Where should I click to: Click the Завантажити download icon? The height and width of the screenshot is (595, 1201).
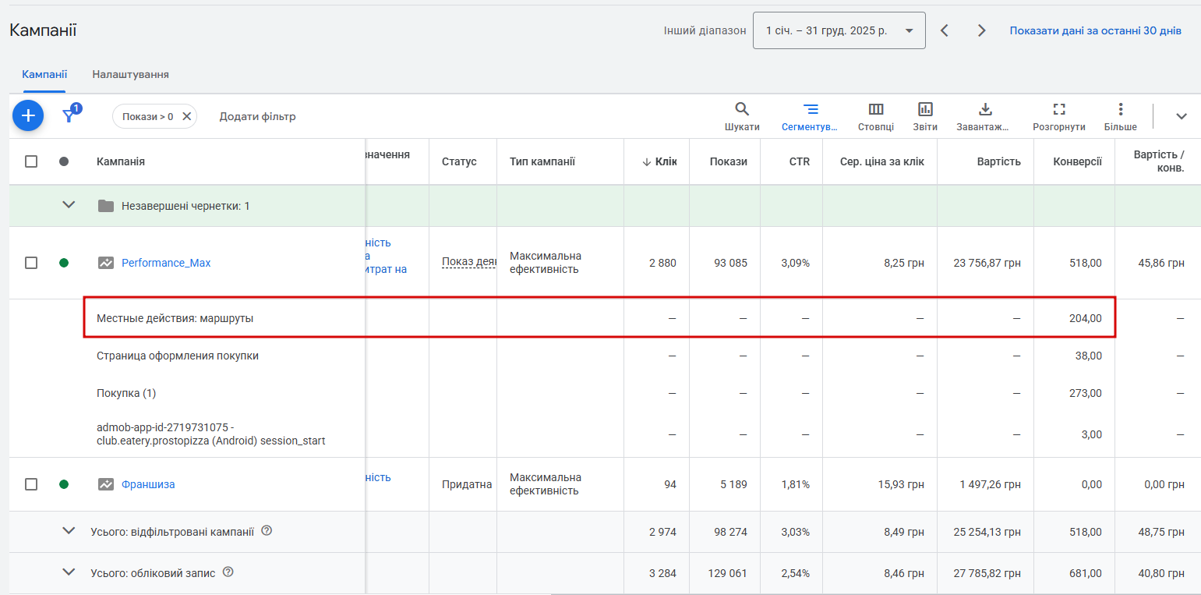(x=984, y=109)
